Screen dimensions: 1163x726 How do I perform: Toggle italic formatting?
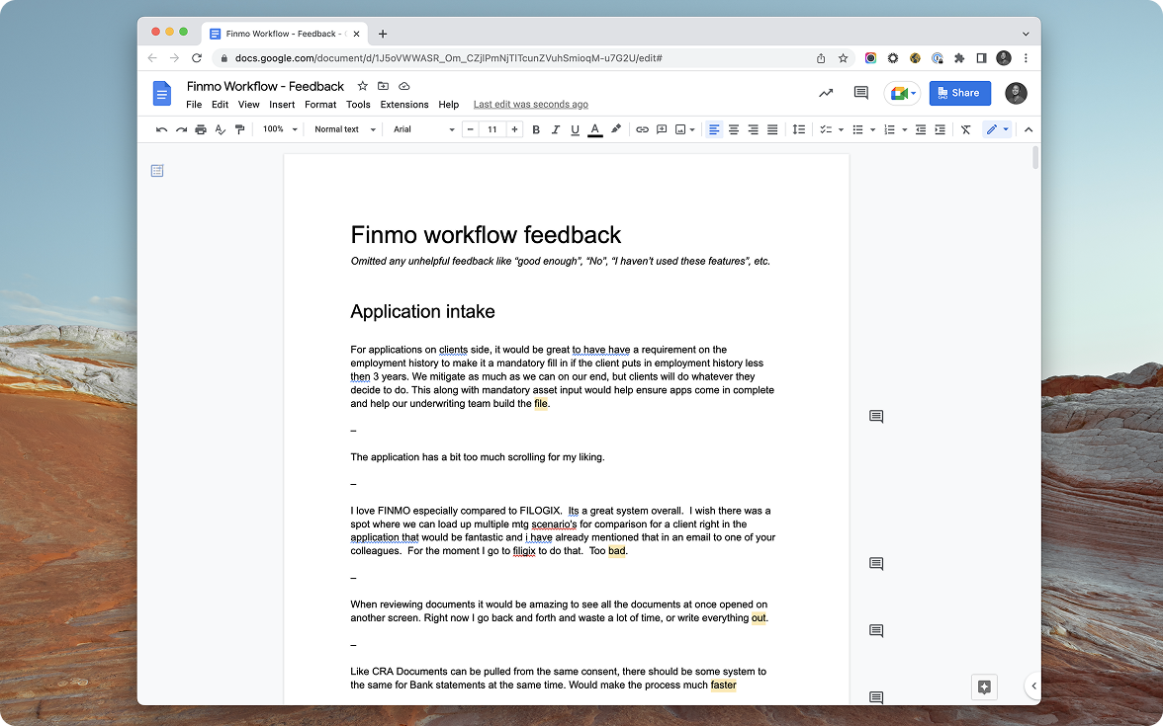point(556,129)
